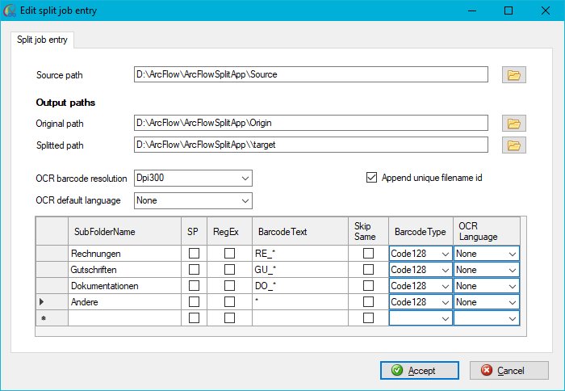Enable RegEx checkbox for Rechnungen row
This screenshot has width=565, height=391.
[229, 254]
